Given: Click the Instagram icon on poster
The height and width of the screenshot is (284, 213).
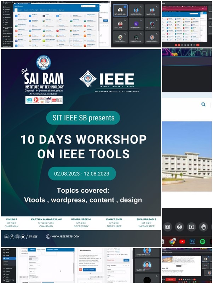Looking at the screenshot, I should [17, 237].
